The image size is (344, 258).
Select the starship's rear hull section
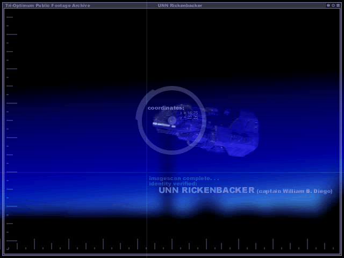[243, 134]
